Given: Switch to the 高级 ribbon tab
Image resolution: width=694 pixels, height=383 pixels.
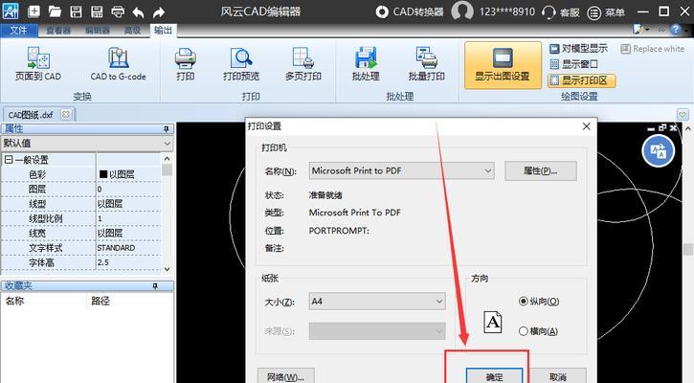Looking at the screenshot, I should click(x=132, y=30).
